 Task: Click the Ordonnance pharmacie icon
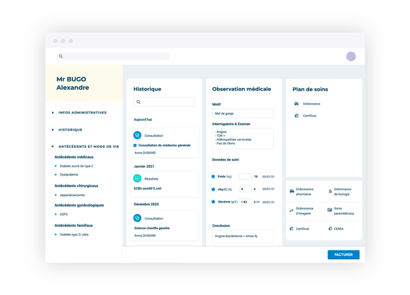[x=292, y=192]
